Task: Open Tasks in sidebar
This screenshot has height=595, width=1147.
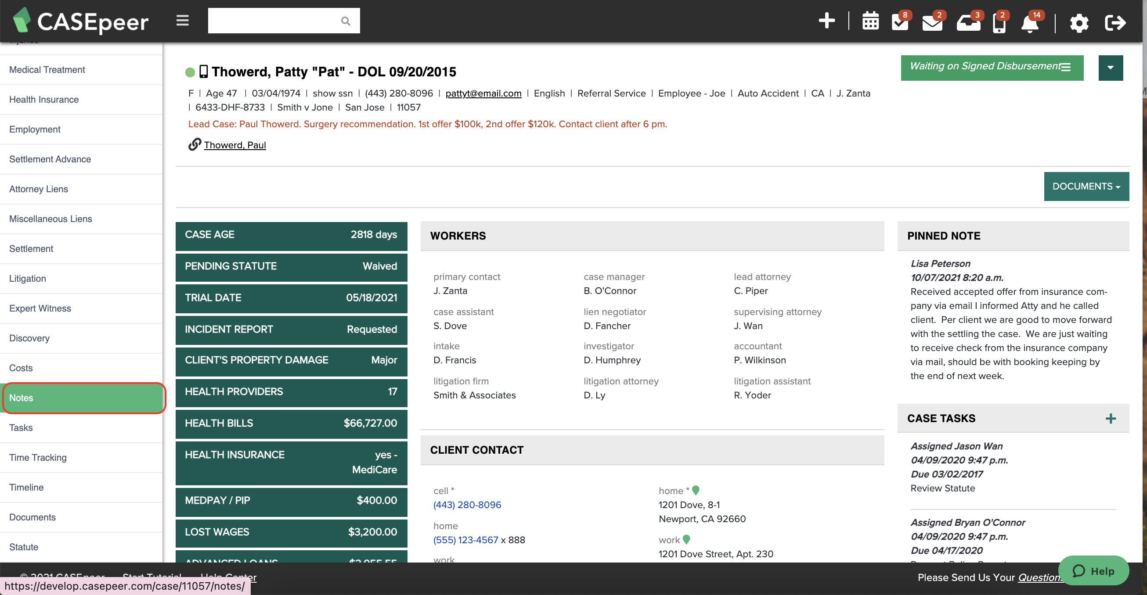Action: coord(81,427)
